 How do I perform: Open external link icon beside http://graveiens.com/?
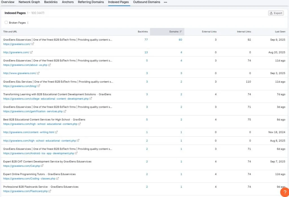[x=31, y=52]
